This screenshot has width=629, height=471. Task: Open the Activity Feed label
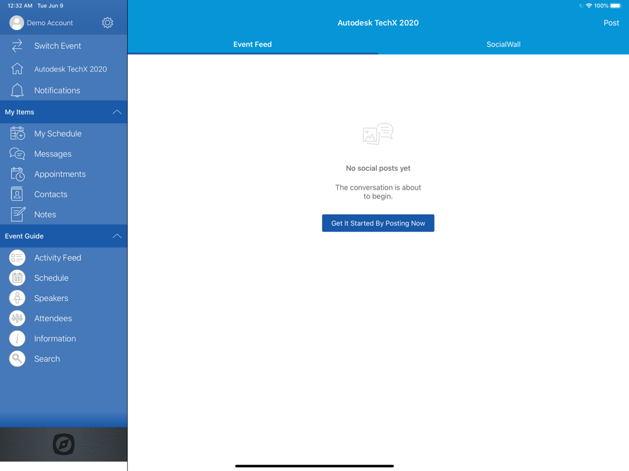[57, 258]
